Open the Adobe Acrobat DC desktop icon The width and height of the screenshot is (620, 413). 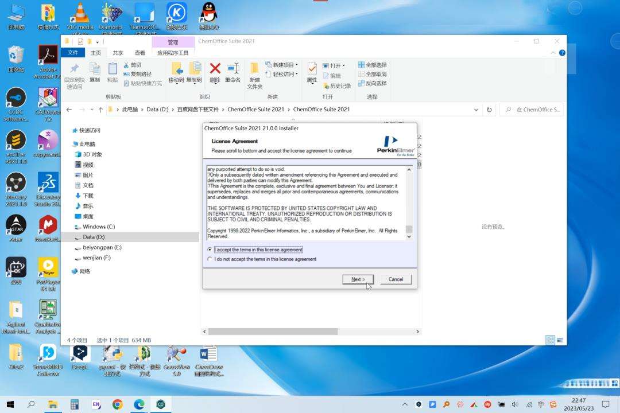[x=48, y=61]
